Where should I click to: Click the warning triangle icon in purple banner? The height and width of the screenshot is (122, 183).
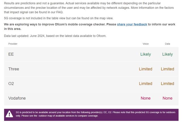pyautogui.click(x=9, y=114)
